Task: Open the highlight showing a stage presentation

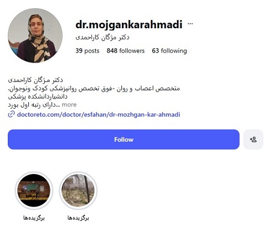Action: pos(34,190)
